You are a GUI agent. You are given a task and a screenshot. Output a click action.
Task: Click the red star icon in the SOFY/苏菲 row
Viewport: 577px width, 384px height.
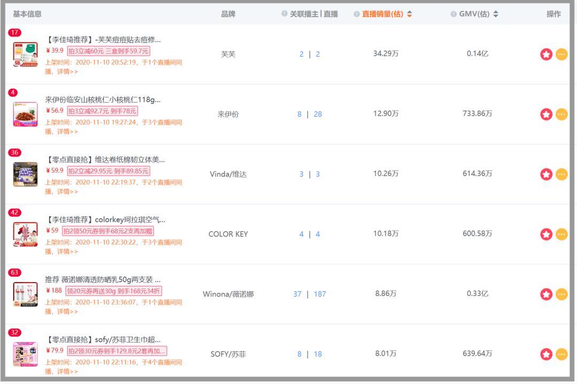point(546,354)
